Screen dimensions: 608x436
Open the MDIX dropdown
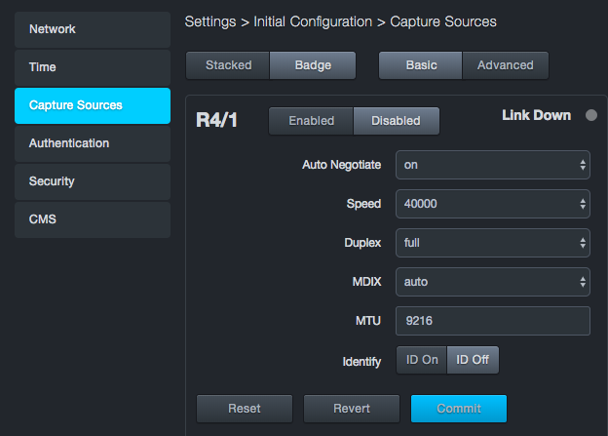tap(492, 282)
